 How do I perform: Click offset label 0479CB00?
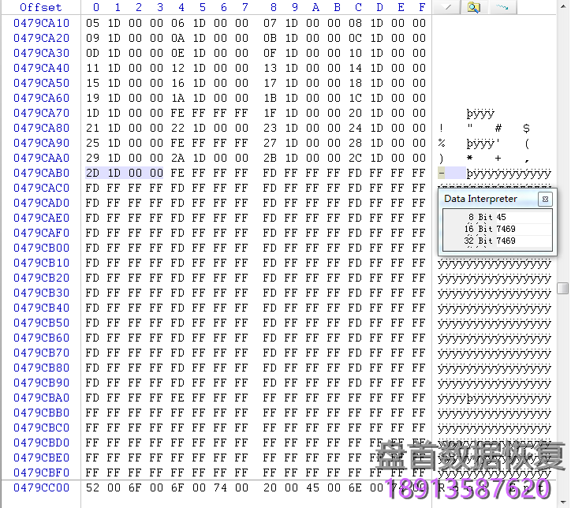pyautogui.click(x=41, y=248)
